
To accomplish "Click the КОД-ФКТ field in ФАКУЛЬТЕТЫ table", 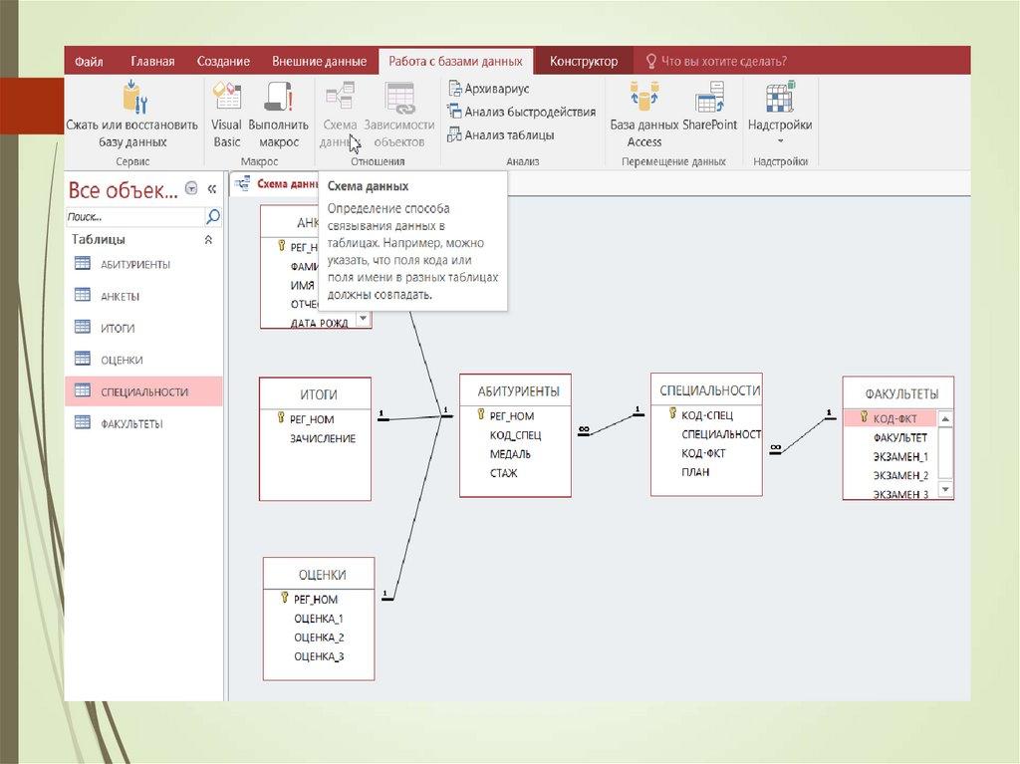I will pos(894,418).
